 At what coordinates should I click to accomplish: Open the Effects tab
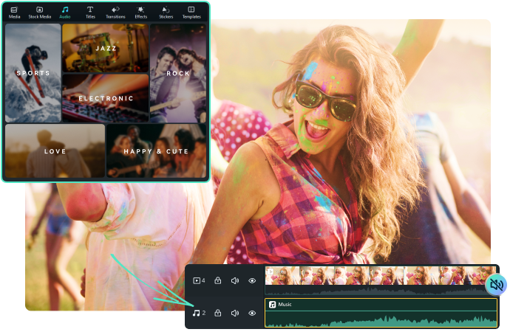(141, 13)
